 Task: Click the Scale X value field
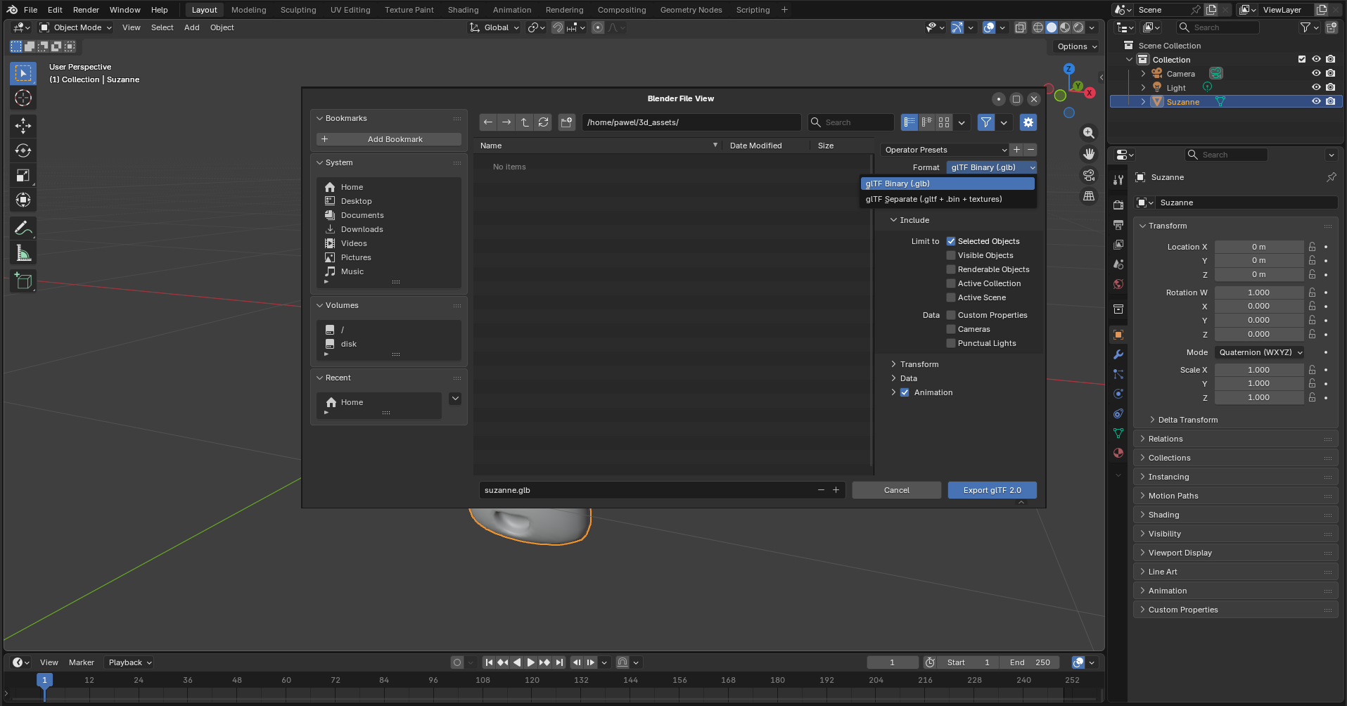pos(1258,370)
